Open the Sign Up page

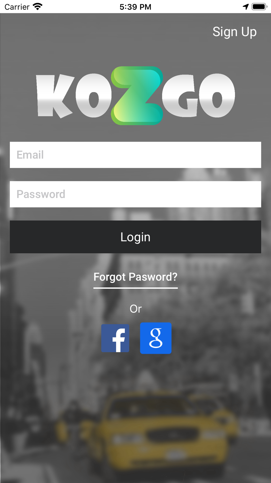[x=234, y=32]
